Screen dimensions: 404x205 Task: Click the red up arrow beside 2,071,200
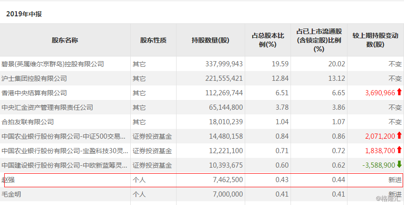pos(399,135)
